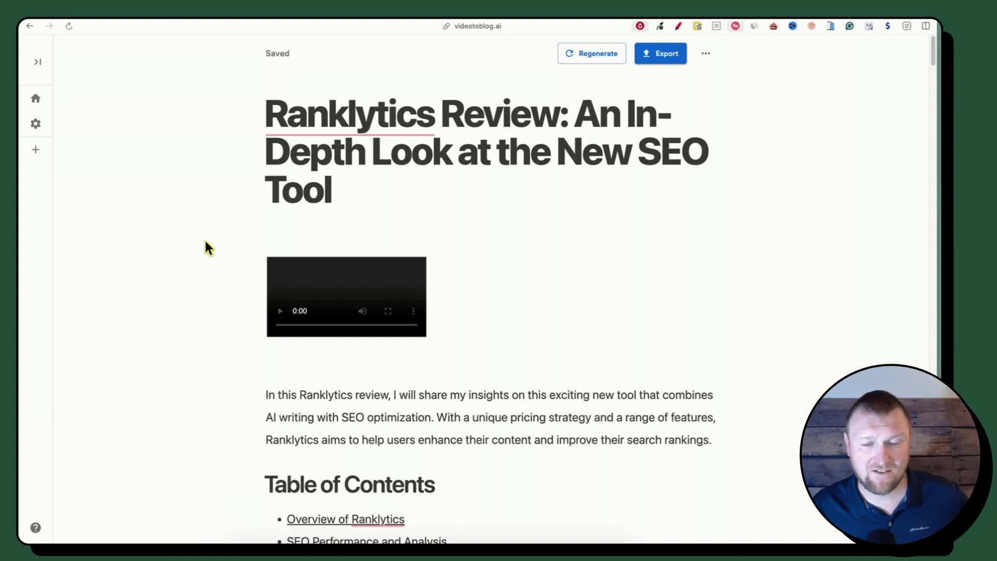Open the gray document-lines browser extension
The image size is (997, 561).
(x=717, y=26)
